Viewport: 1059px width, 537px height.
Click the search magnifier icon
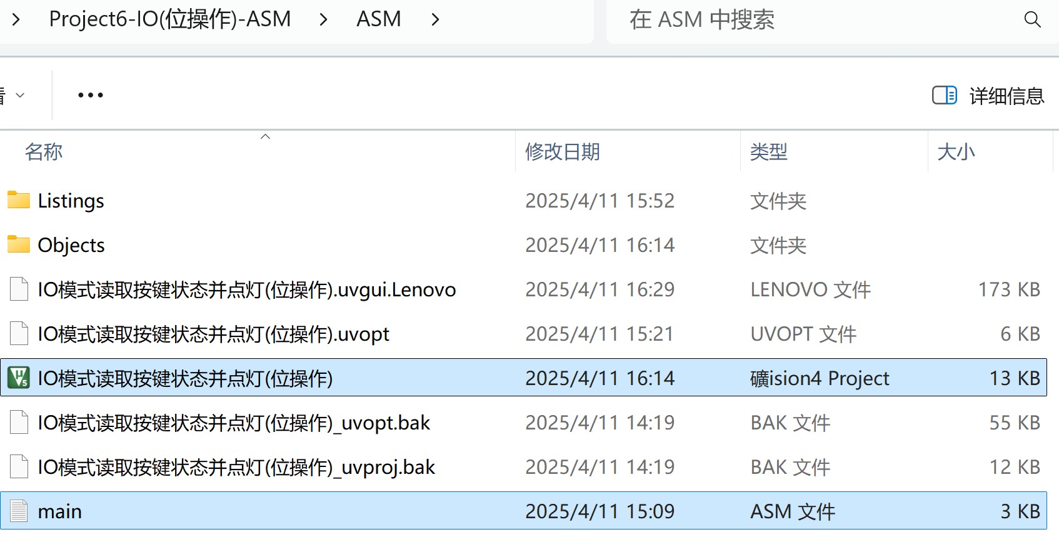(1032, 19)
